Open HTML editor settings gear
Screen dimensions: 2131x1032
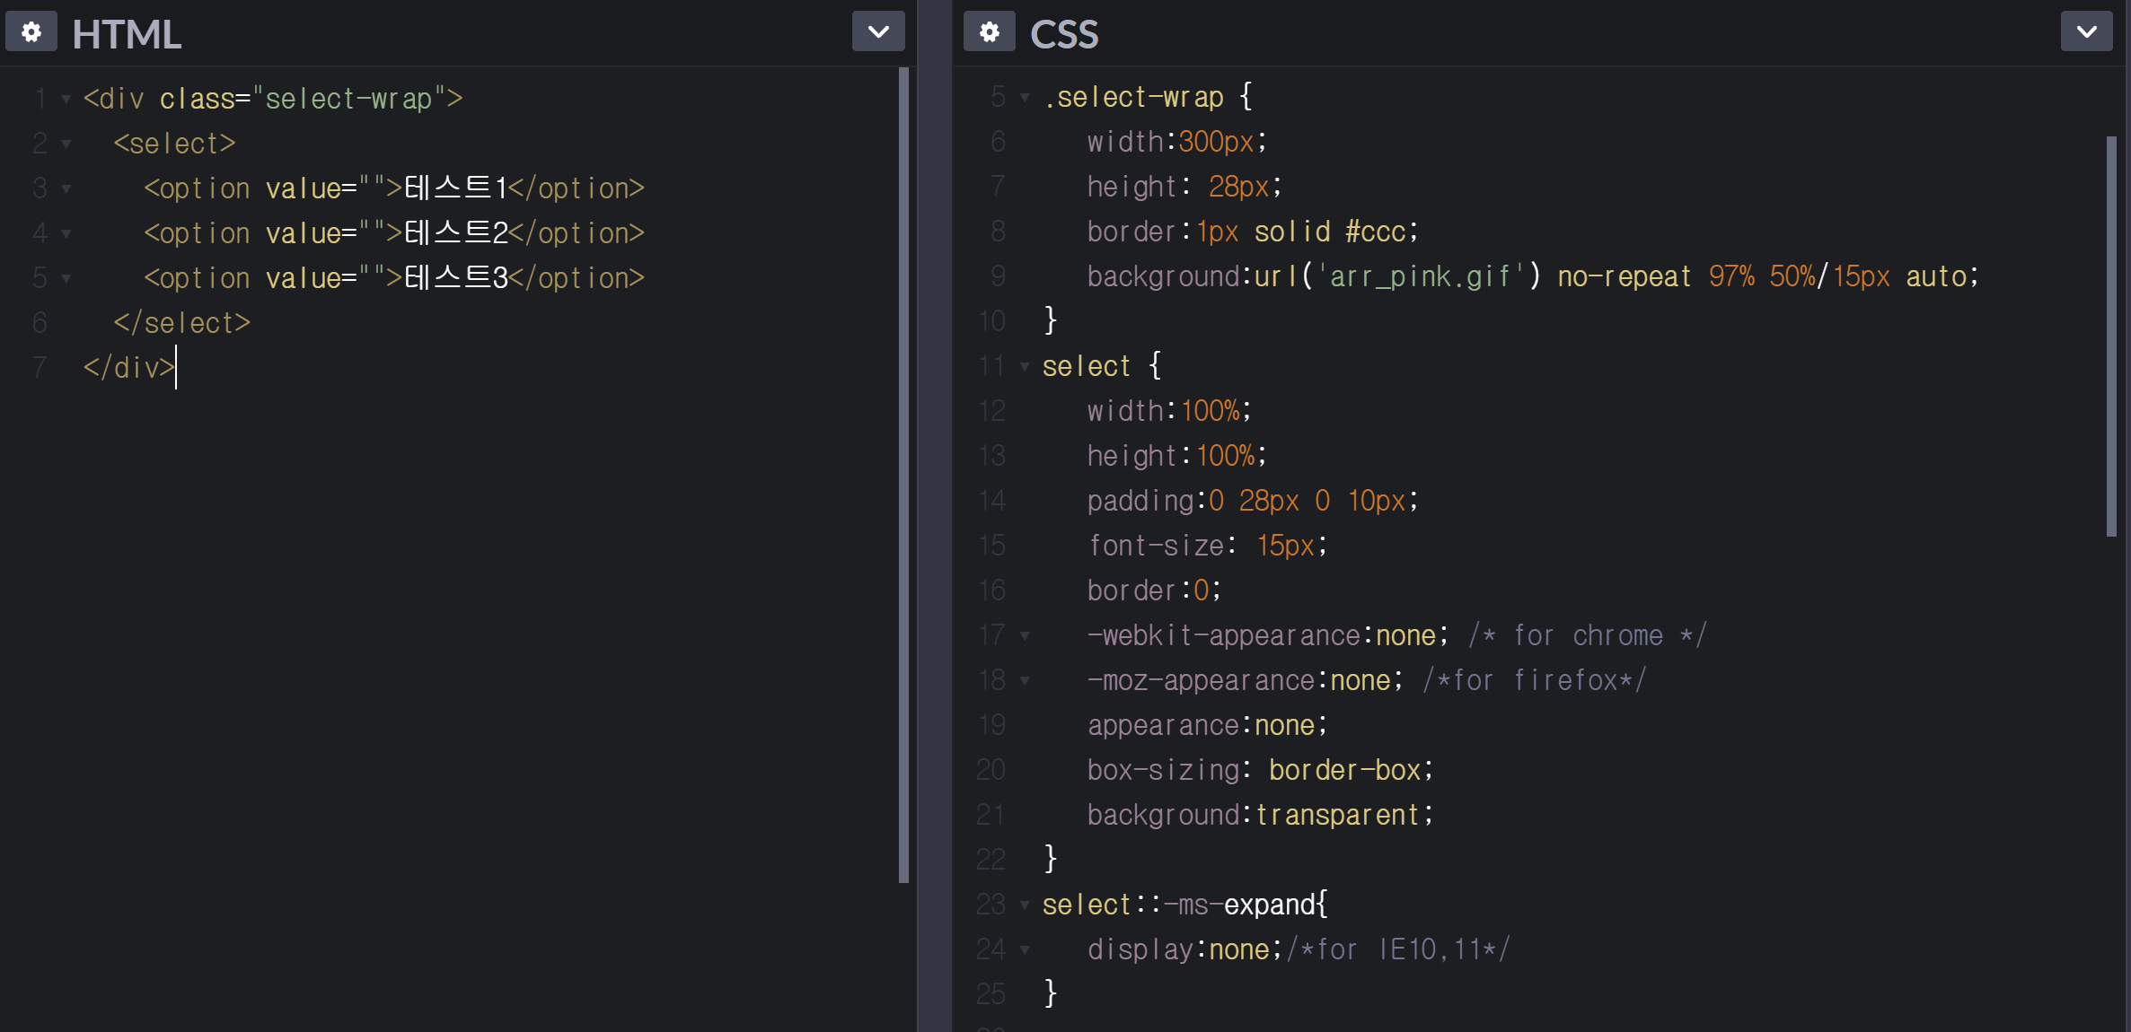(x=31, y=32)
